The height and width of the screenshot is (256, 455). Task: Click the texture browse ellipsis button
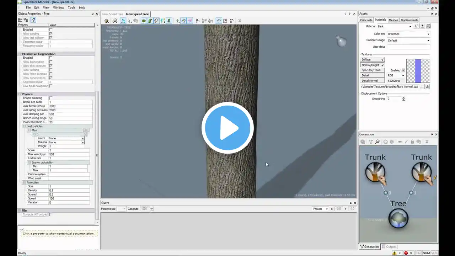(x=422, y=87)
